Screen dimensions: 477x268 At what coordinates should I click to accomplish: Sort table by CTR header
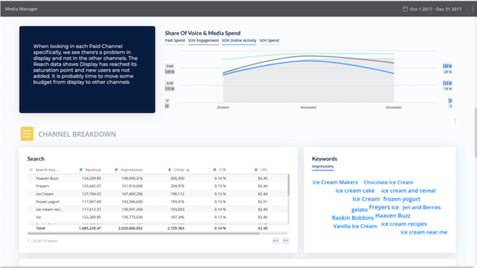click(x=222, y=170)
